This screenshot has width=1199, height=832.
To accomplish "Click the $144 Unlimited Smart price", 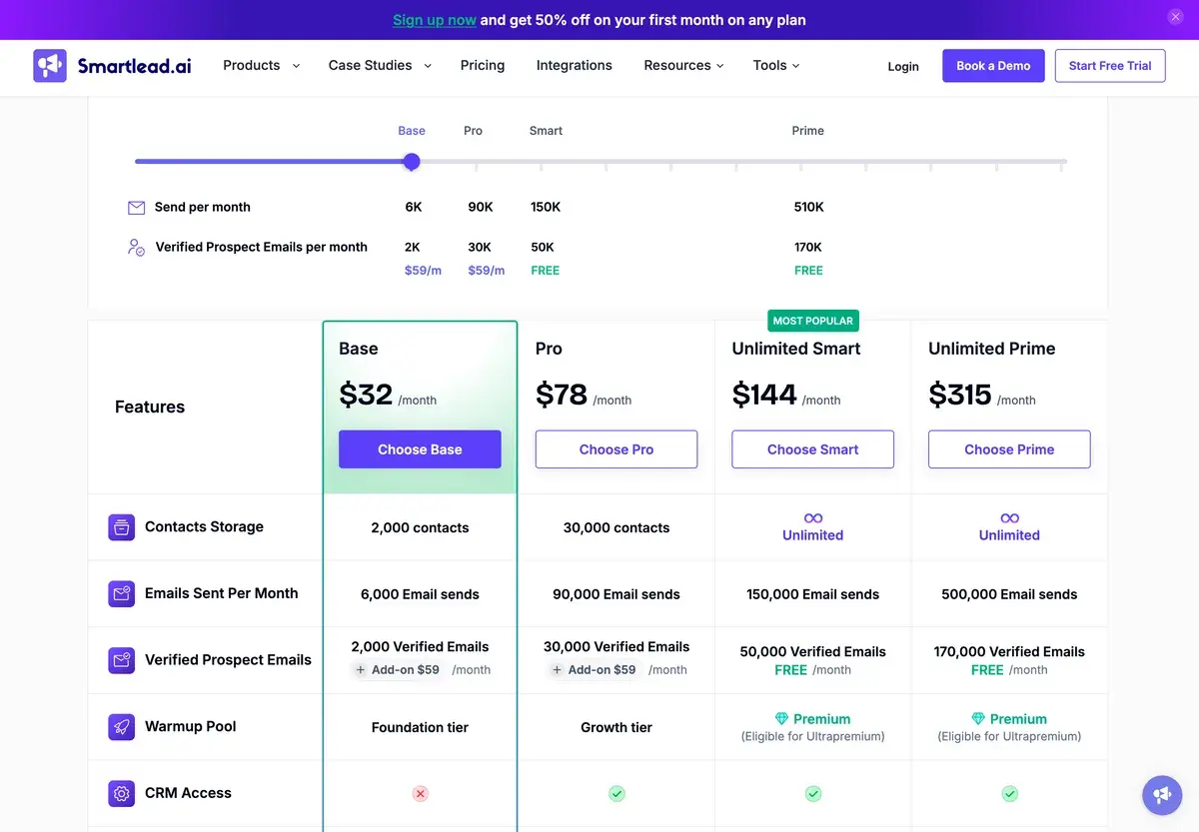I will [x=764, y=395].
